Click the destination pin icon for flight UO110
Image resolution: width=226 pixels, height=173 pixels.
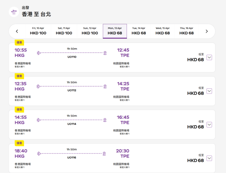[x=105, y=53]
